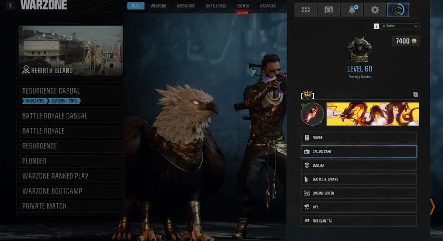Select the Calling Card option
Viewport: 443px width, 241px height.
click(358, 151)
